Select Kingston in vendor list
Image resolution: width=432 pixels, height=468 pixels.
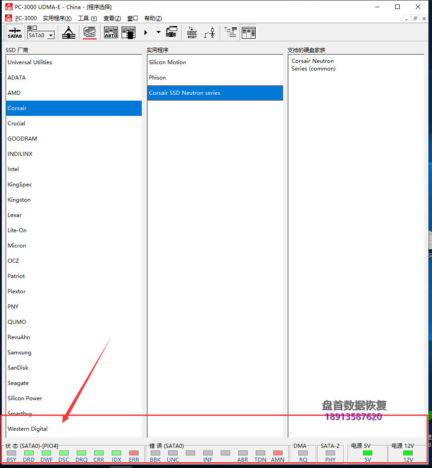click(x=74, y=200)
